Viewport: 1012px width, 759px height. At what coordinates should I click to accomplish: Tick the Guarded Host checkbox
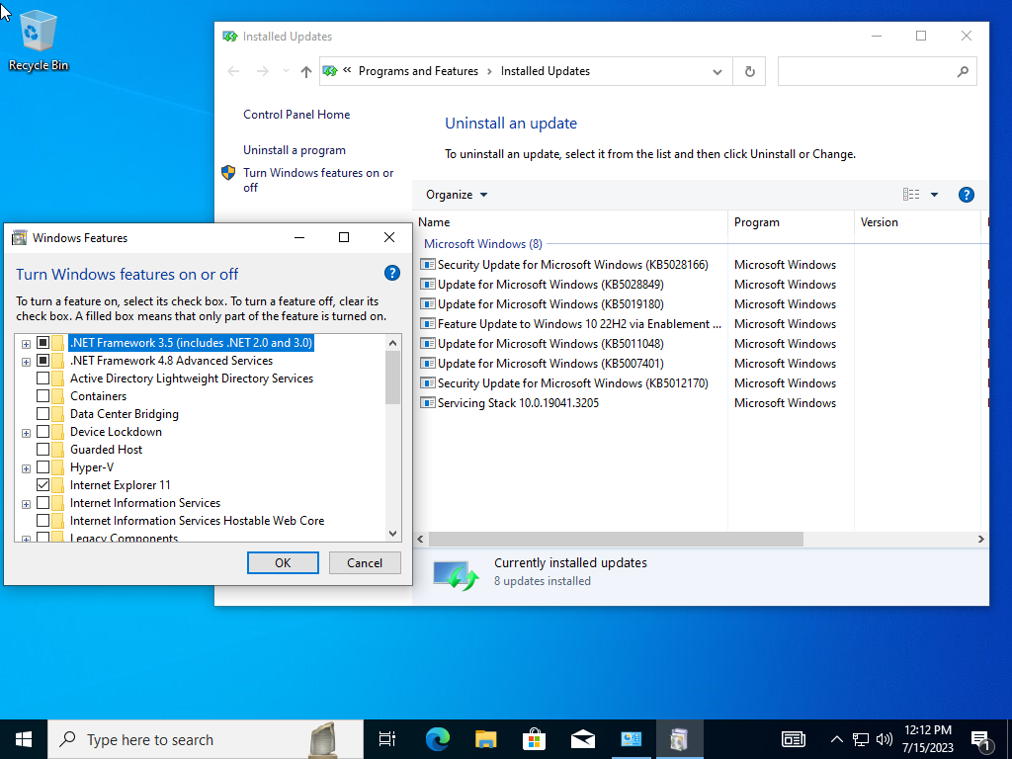point(43,450)
